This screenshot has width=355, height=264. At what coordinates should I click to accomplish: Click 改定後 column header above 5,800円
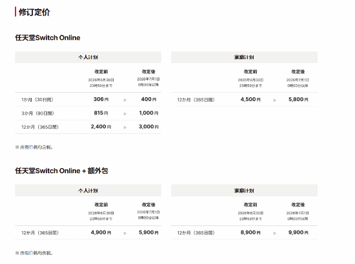pyautogui.click(x=298, y=71)
